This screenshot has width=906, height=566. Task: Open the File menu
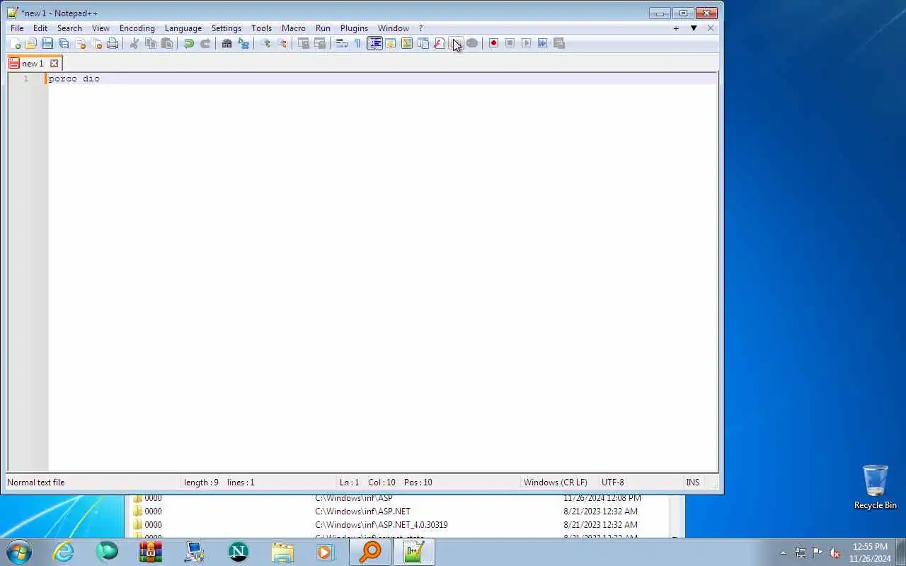click(17, 28)
